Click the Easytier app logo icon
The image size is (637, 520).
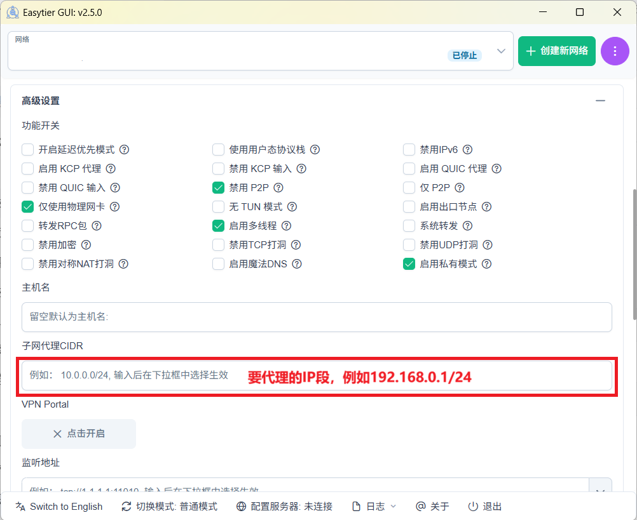pyautogui.click(x=13, y=13)
